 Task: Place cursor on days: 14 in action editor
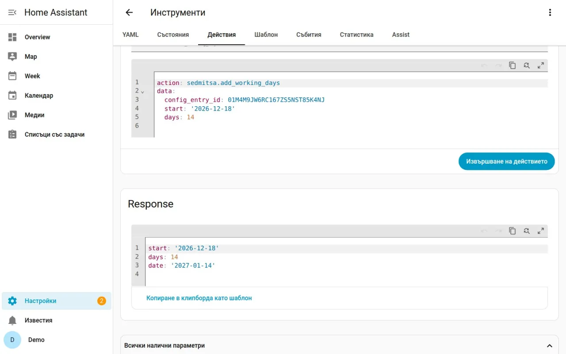(x=179, y=117)
